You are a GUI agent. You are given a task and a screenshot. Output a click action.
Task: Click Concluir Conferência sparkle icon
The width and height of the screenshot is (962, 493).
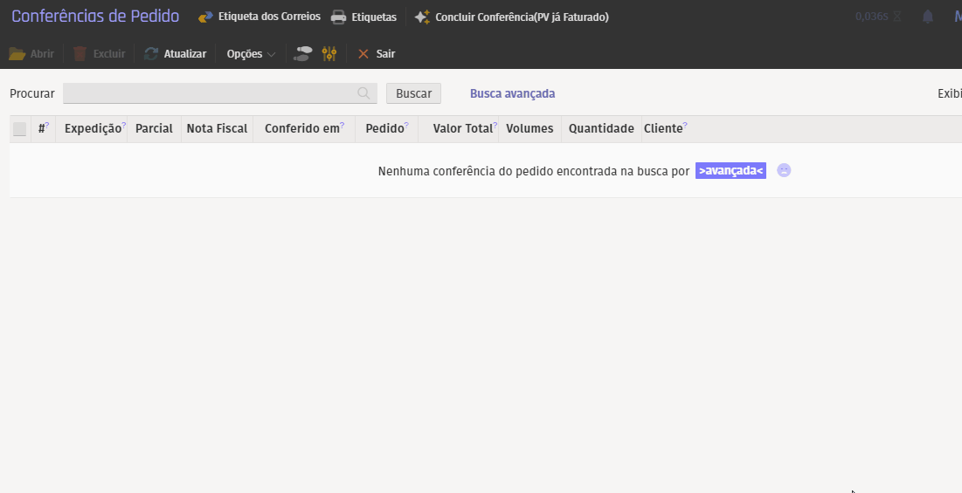(x=422, y=17)
